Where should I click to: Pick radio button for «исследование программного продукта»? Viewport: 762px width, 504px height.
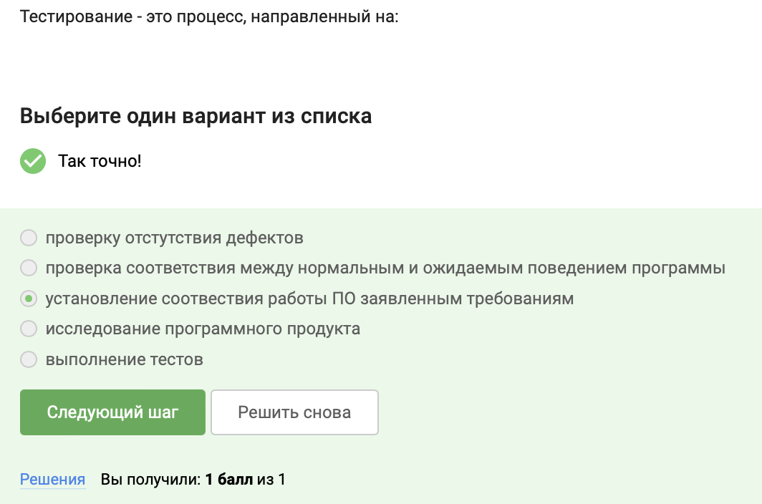[29, 329]
